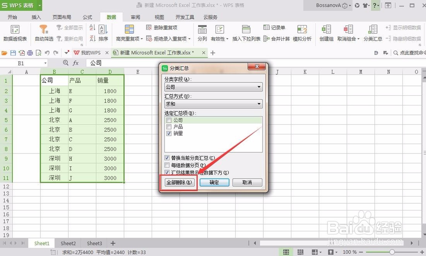Image resolution: width=426 pixels, height=256 pixels.
Task: Open the 分列 text-to-columns tool
Action: pyautogui.click(x=202, y=33)
